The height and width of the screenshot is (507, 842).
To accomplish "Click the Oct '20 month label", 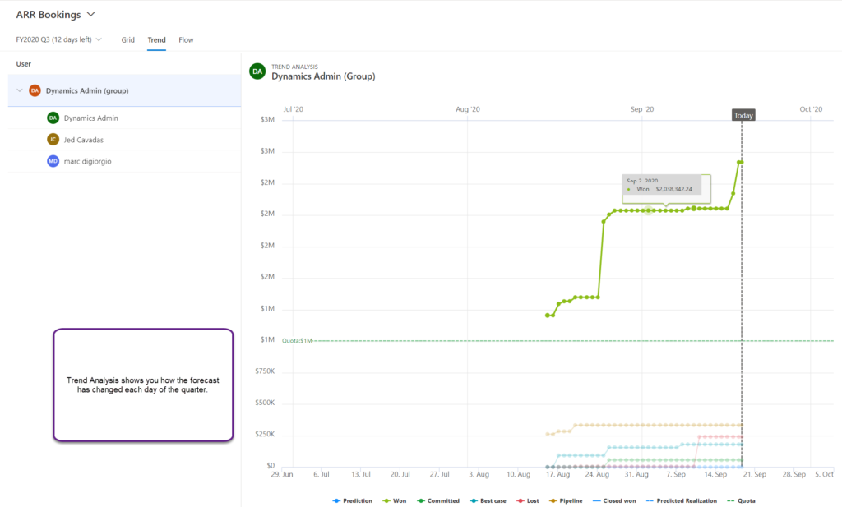I will click(811, 109).
